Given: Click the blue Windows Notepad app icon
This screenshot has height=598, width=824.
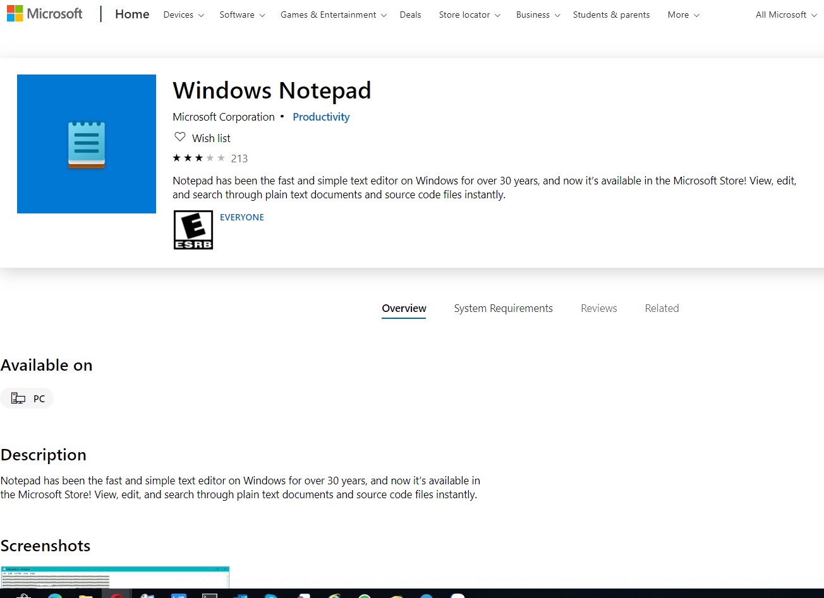Looking at the screenshot, I should 86,143.
